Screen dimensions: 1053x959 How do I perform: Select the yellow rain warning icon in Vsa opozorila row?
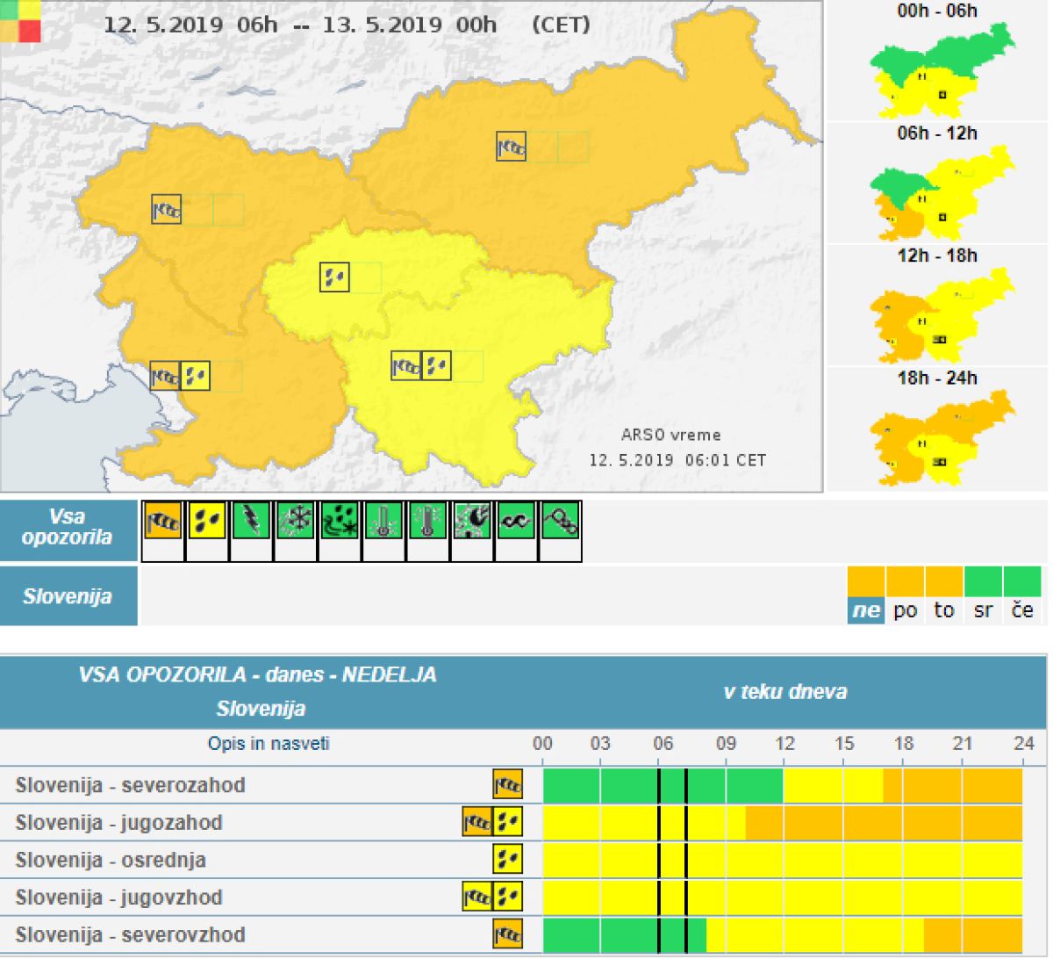(x=207, y=521)
